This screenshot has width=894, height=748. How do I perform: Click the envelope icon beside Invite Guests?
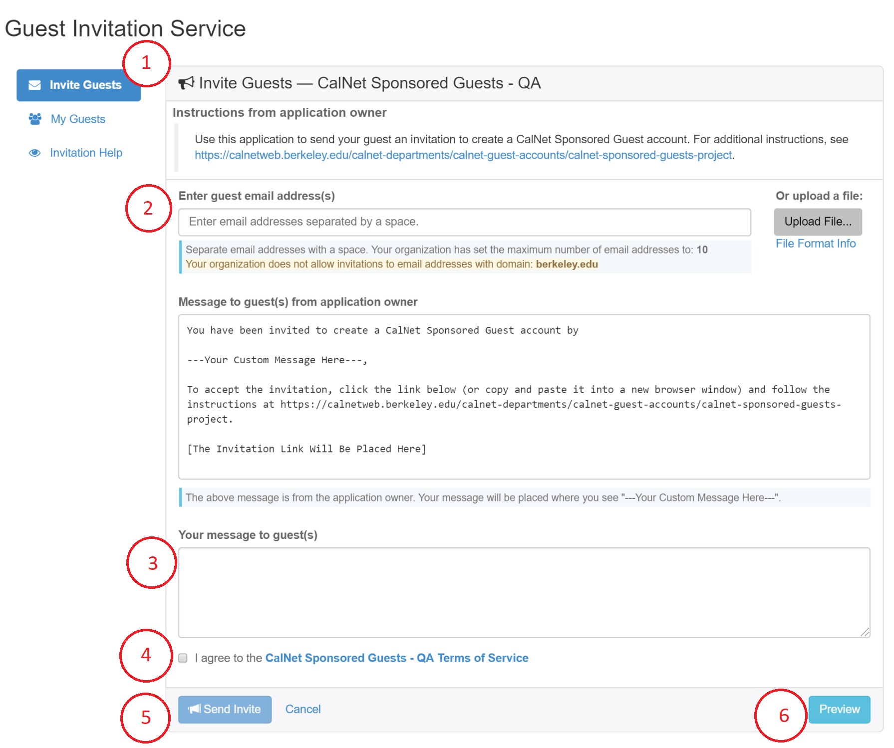tap(35, 85)
